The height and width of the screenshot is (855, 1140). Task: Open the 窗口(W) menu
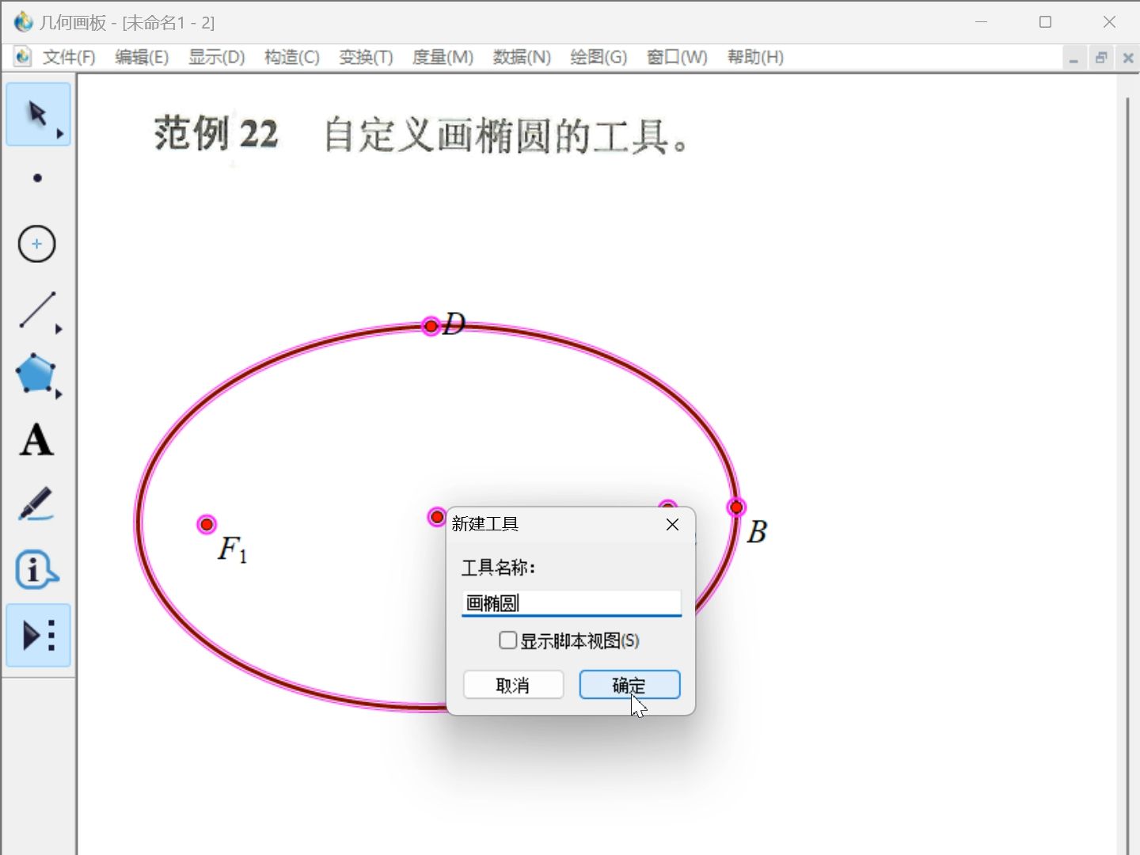click(x=677, y=57)
